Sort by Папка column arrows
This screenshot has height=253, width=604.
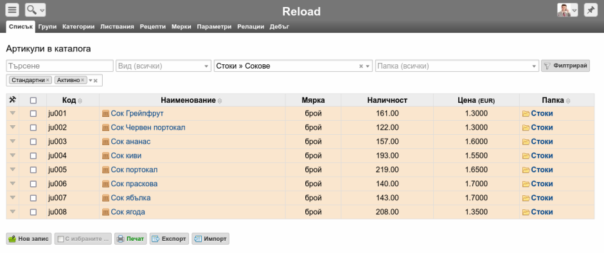568,101
